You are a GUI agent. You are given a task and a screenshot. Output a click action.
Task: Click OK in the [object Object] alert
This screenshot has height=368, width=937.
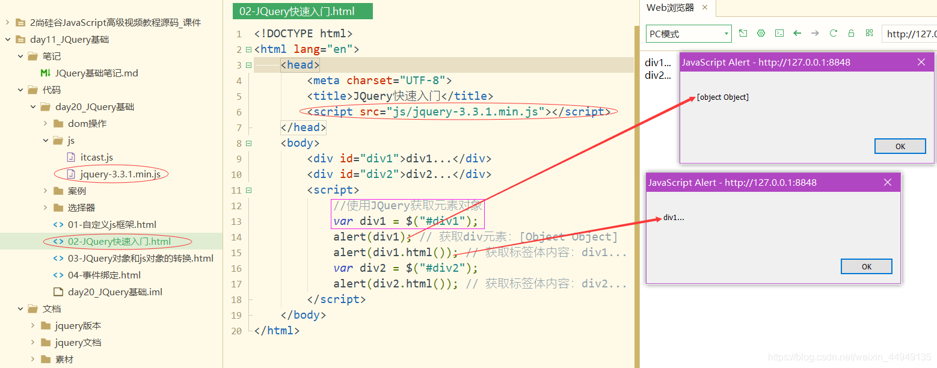[900, 146]
